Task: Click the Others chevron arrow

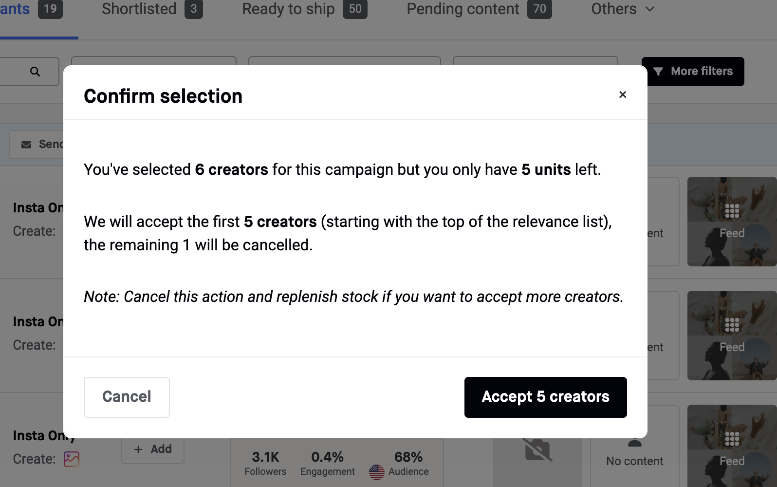Action: pyautogui.click(x=650, y=9)
